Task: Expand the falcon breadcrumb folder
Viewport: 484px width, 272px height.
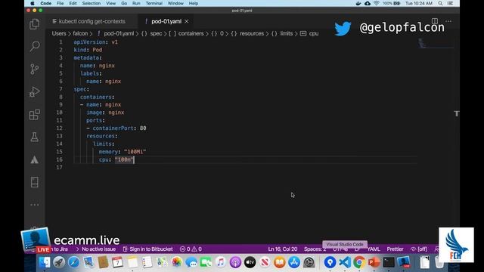Action: 80,33
